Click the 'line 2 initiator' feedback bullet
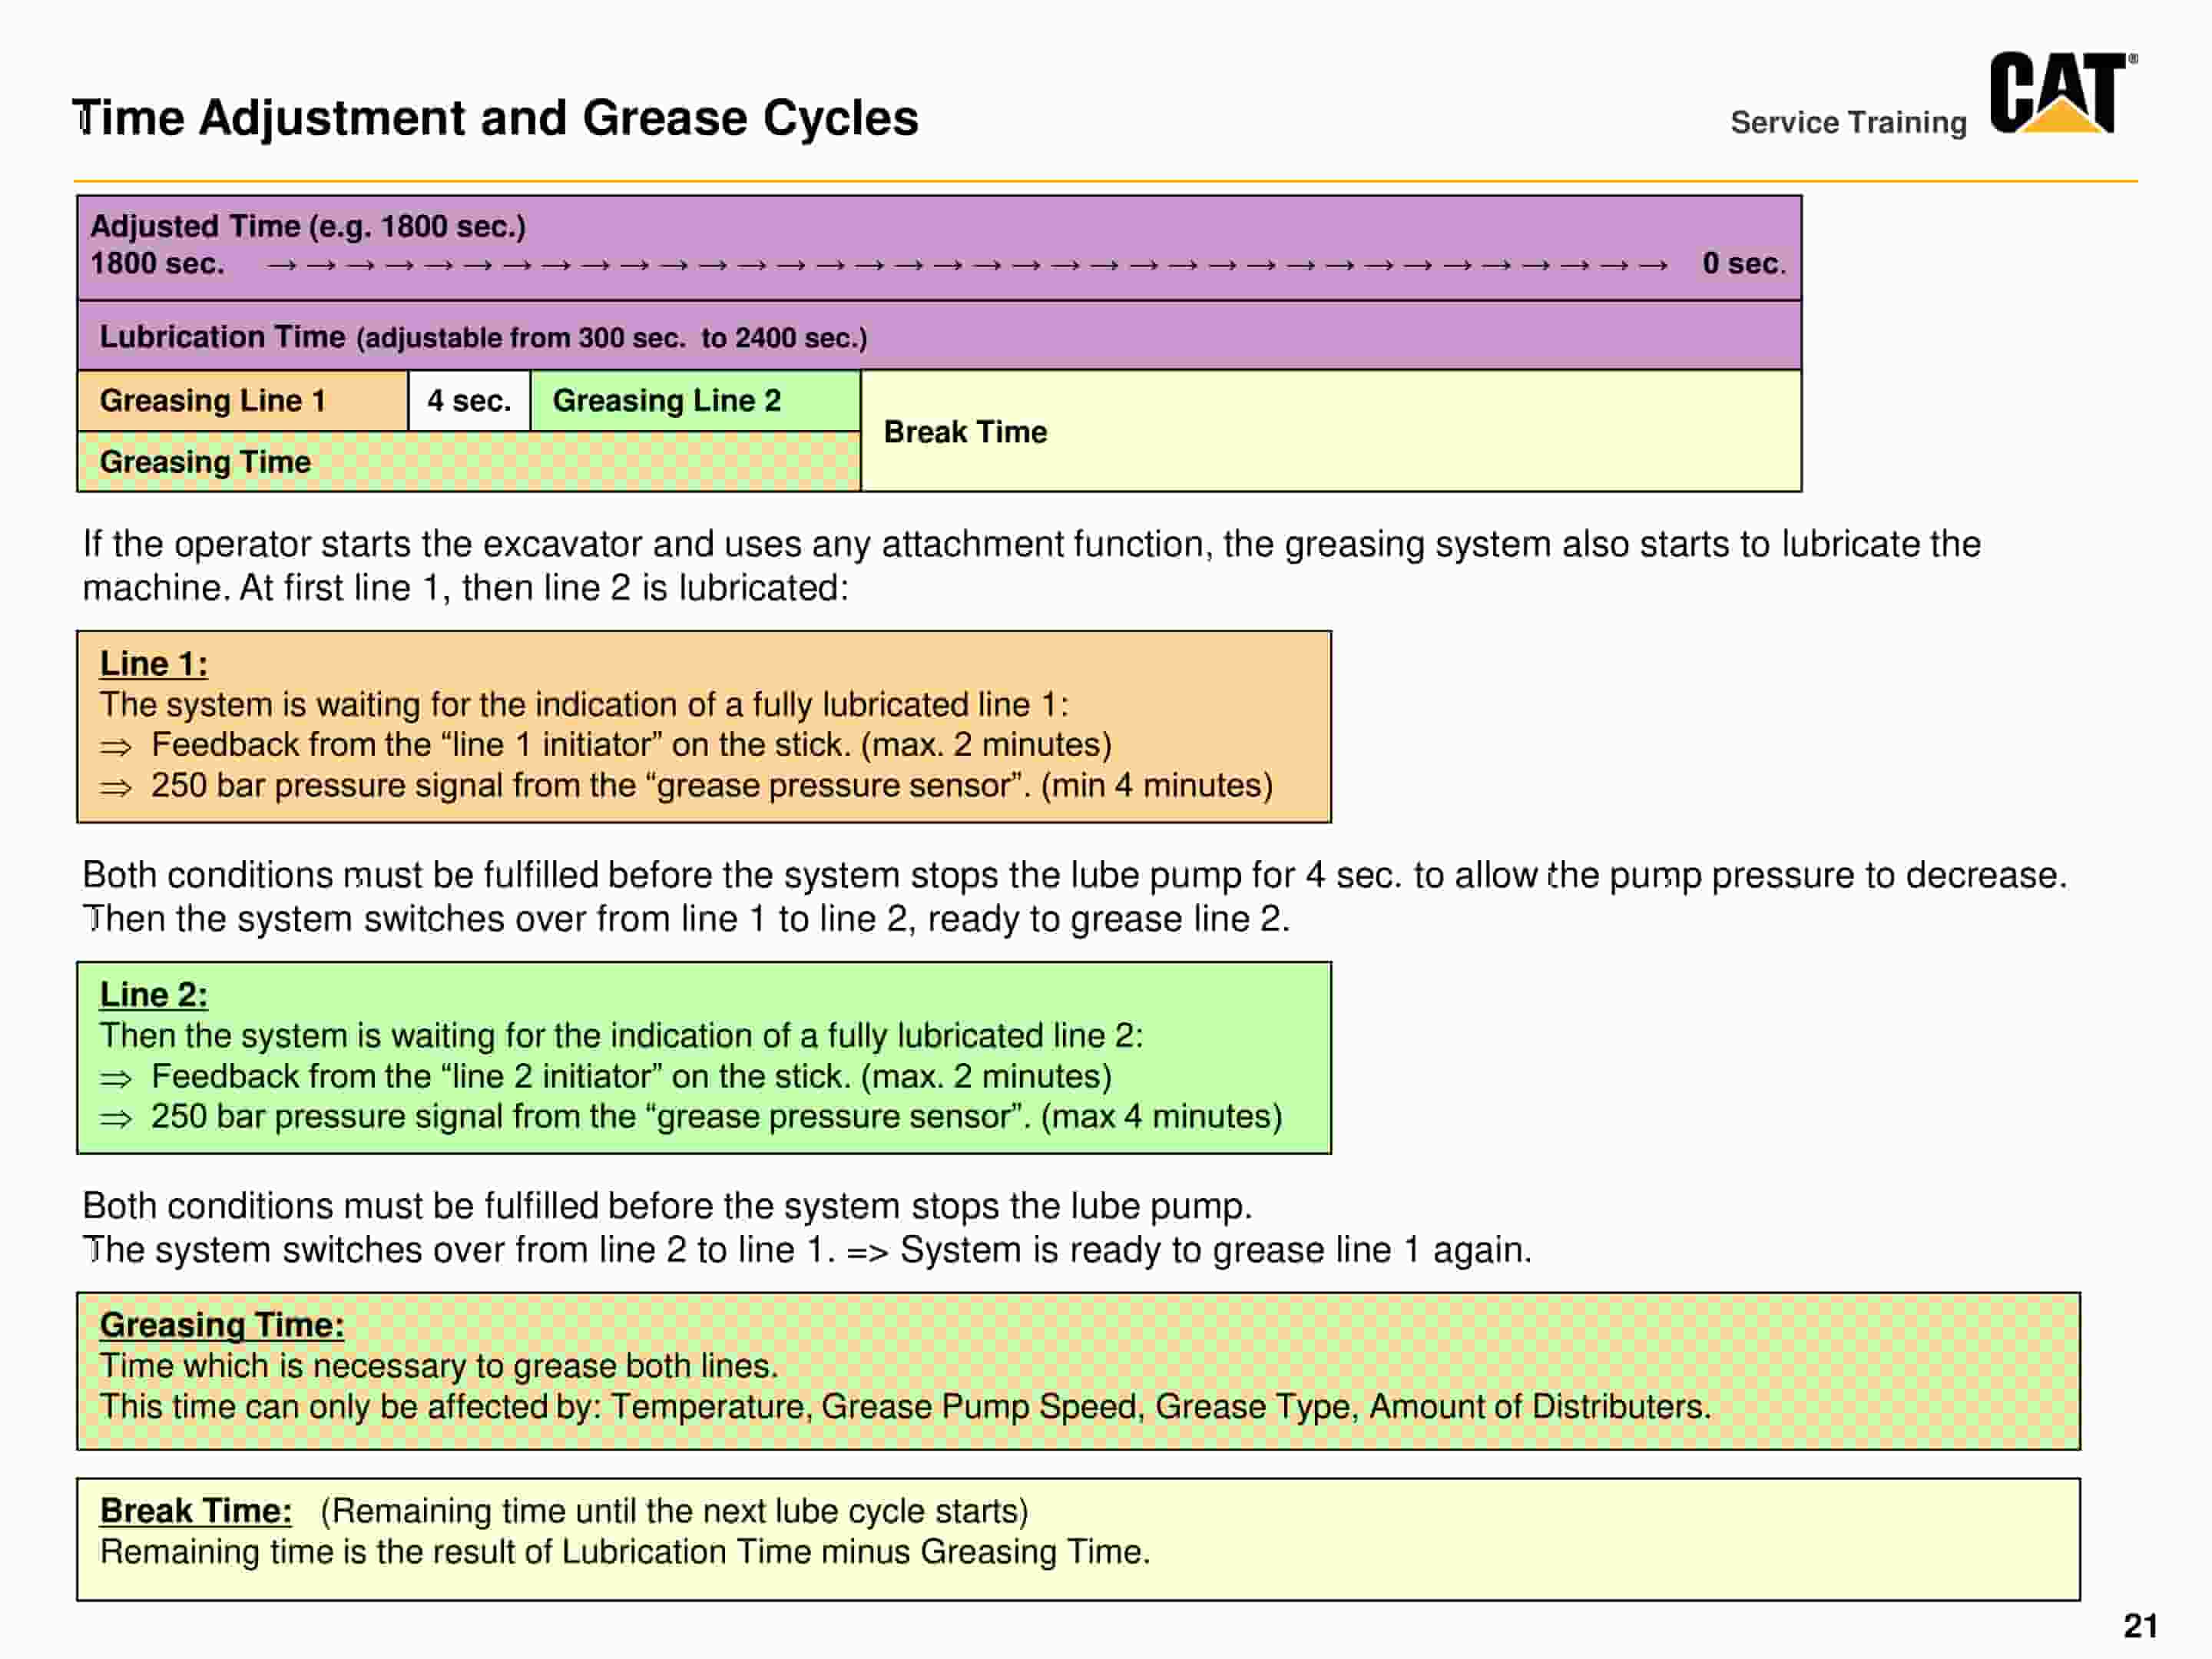This screenshot has width=2212, height=1659. 606,1077
